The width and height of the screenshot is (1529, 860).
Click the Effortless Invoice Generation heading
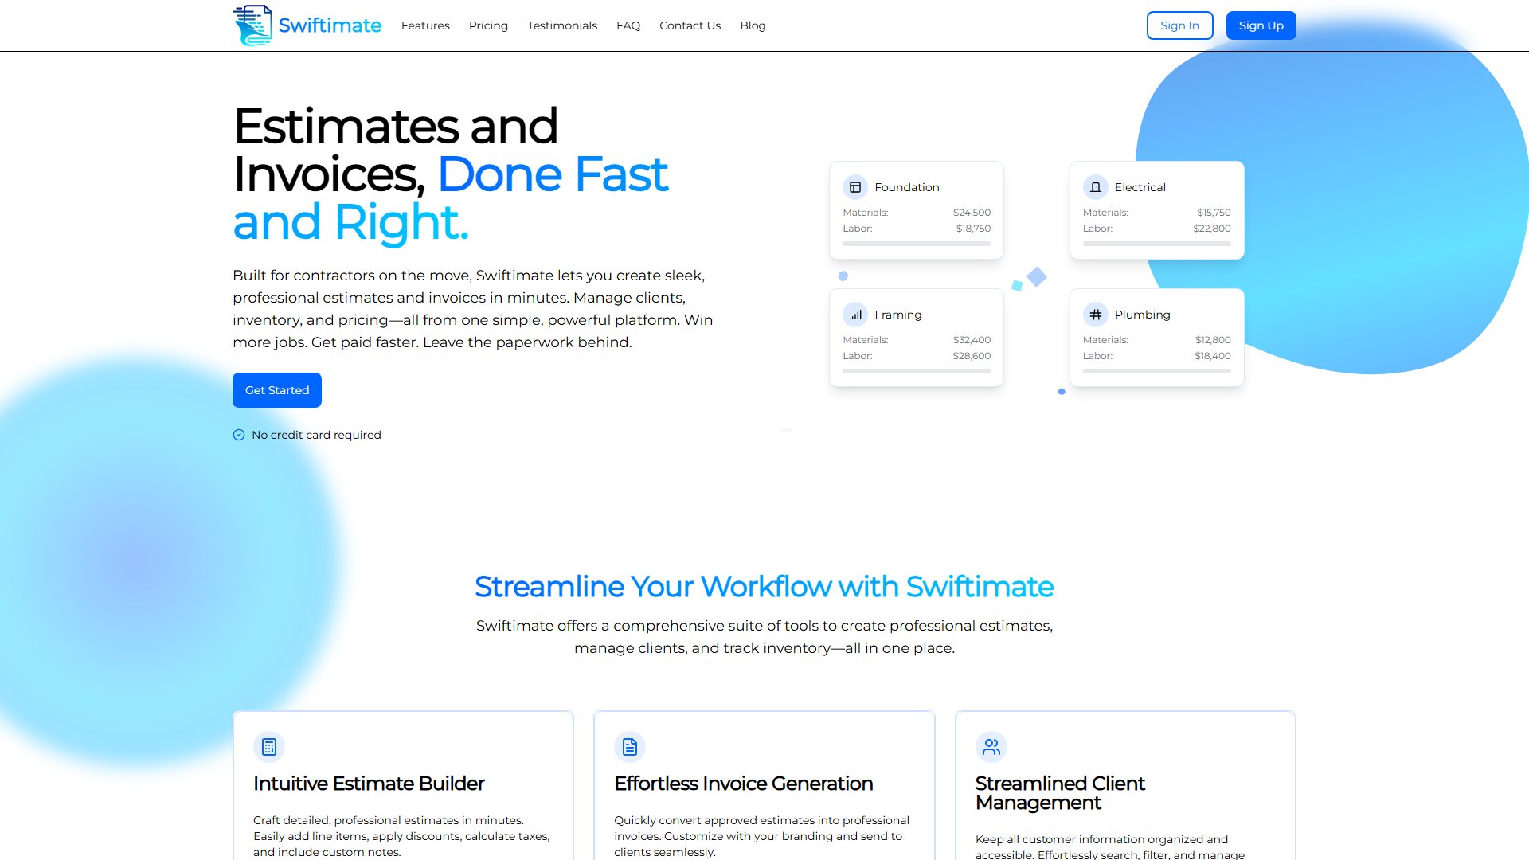click(x=744, y=784)
